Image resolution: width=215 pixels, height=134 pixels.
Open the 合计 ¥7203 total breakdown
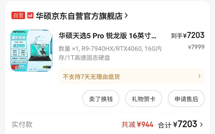pos(178,124)
